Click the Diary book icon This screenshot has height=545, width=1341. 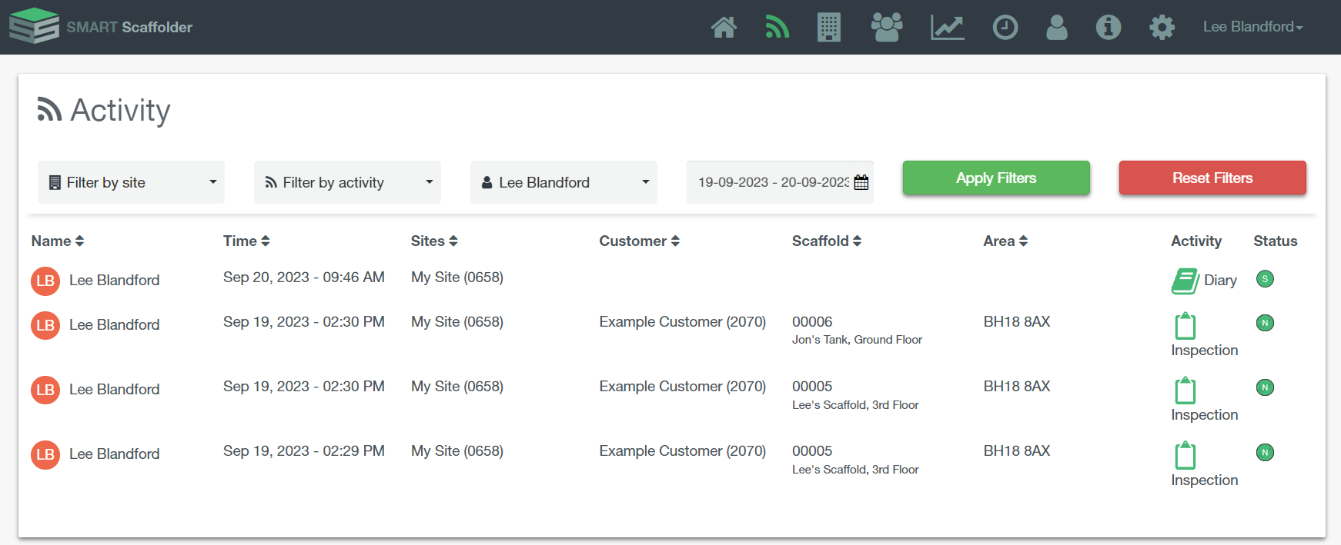coord(1185,281)
